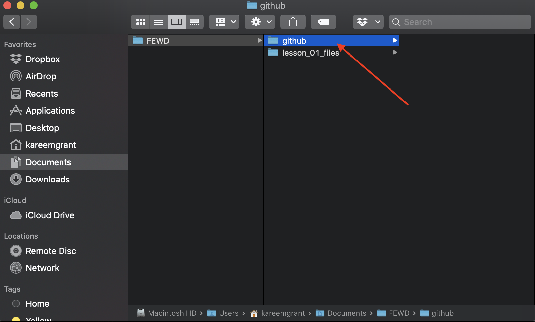Switch to list view
The image size is (535, 322).
(x=159, y=22)
